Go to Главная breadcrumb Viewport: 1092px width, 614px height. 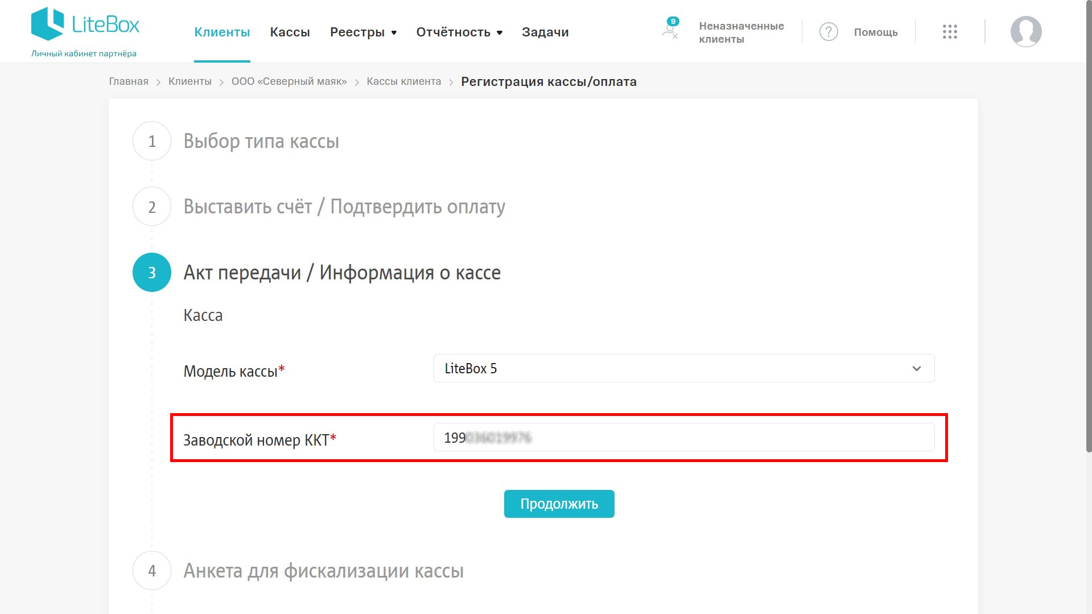coord(129,81)
